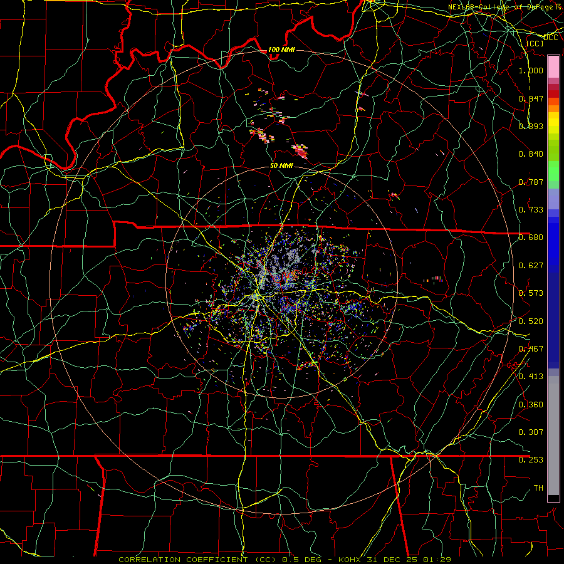Select the 0.840 scale label
This screenshot has height=564, width=564.
click(531, 154)
